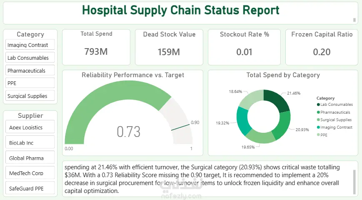The width and height of the screenshot is (362, 200).
Task: Click the 0.90 target line on the gauge
Action: click(180, 127)
